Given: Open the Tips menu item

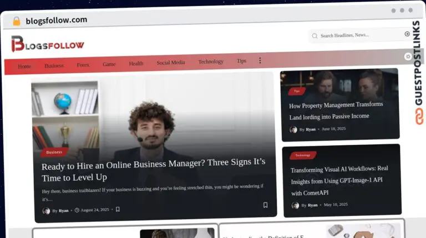Looking at the screenshot, I should click(x=241, y=61).
